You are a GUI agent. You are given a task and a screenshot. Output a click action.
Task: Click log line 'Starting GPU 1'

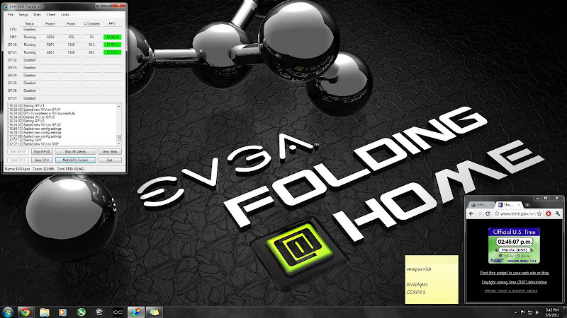coord(33,105)
